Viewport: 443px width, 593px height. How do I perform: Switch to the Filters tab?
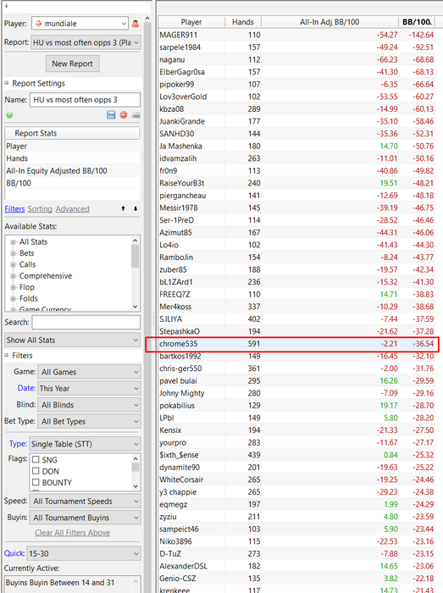[14, 208]
